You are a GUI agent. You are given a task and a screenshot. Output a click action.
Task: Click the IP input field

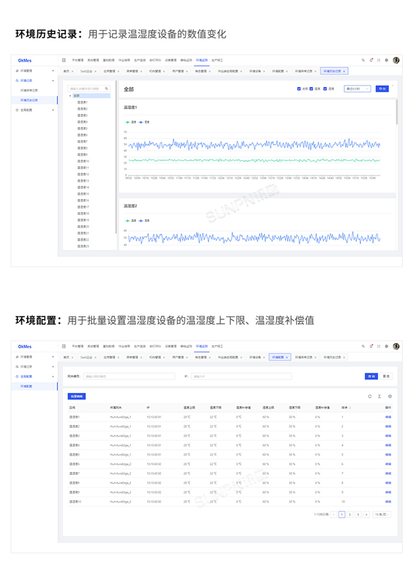241,377
